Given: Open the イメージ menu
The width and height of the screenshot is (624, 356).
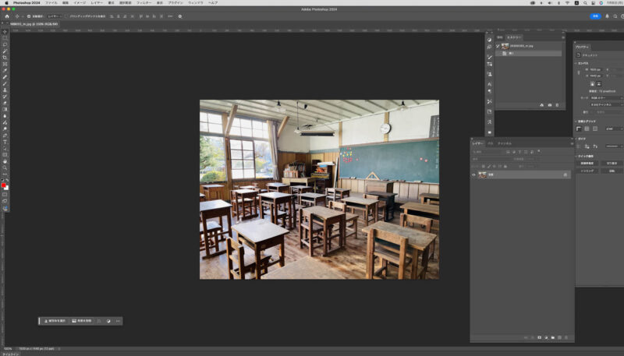Looking at the screenshot, I should 80,3.
